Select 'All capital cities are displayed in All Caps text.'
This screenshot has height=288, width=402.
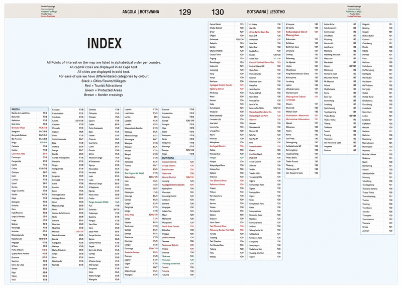[104, 67]
